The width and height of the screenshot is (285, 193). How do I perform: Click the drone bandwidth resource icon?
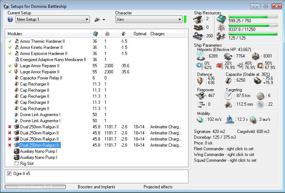(221, 36)
